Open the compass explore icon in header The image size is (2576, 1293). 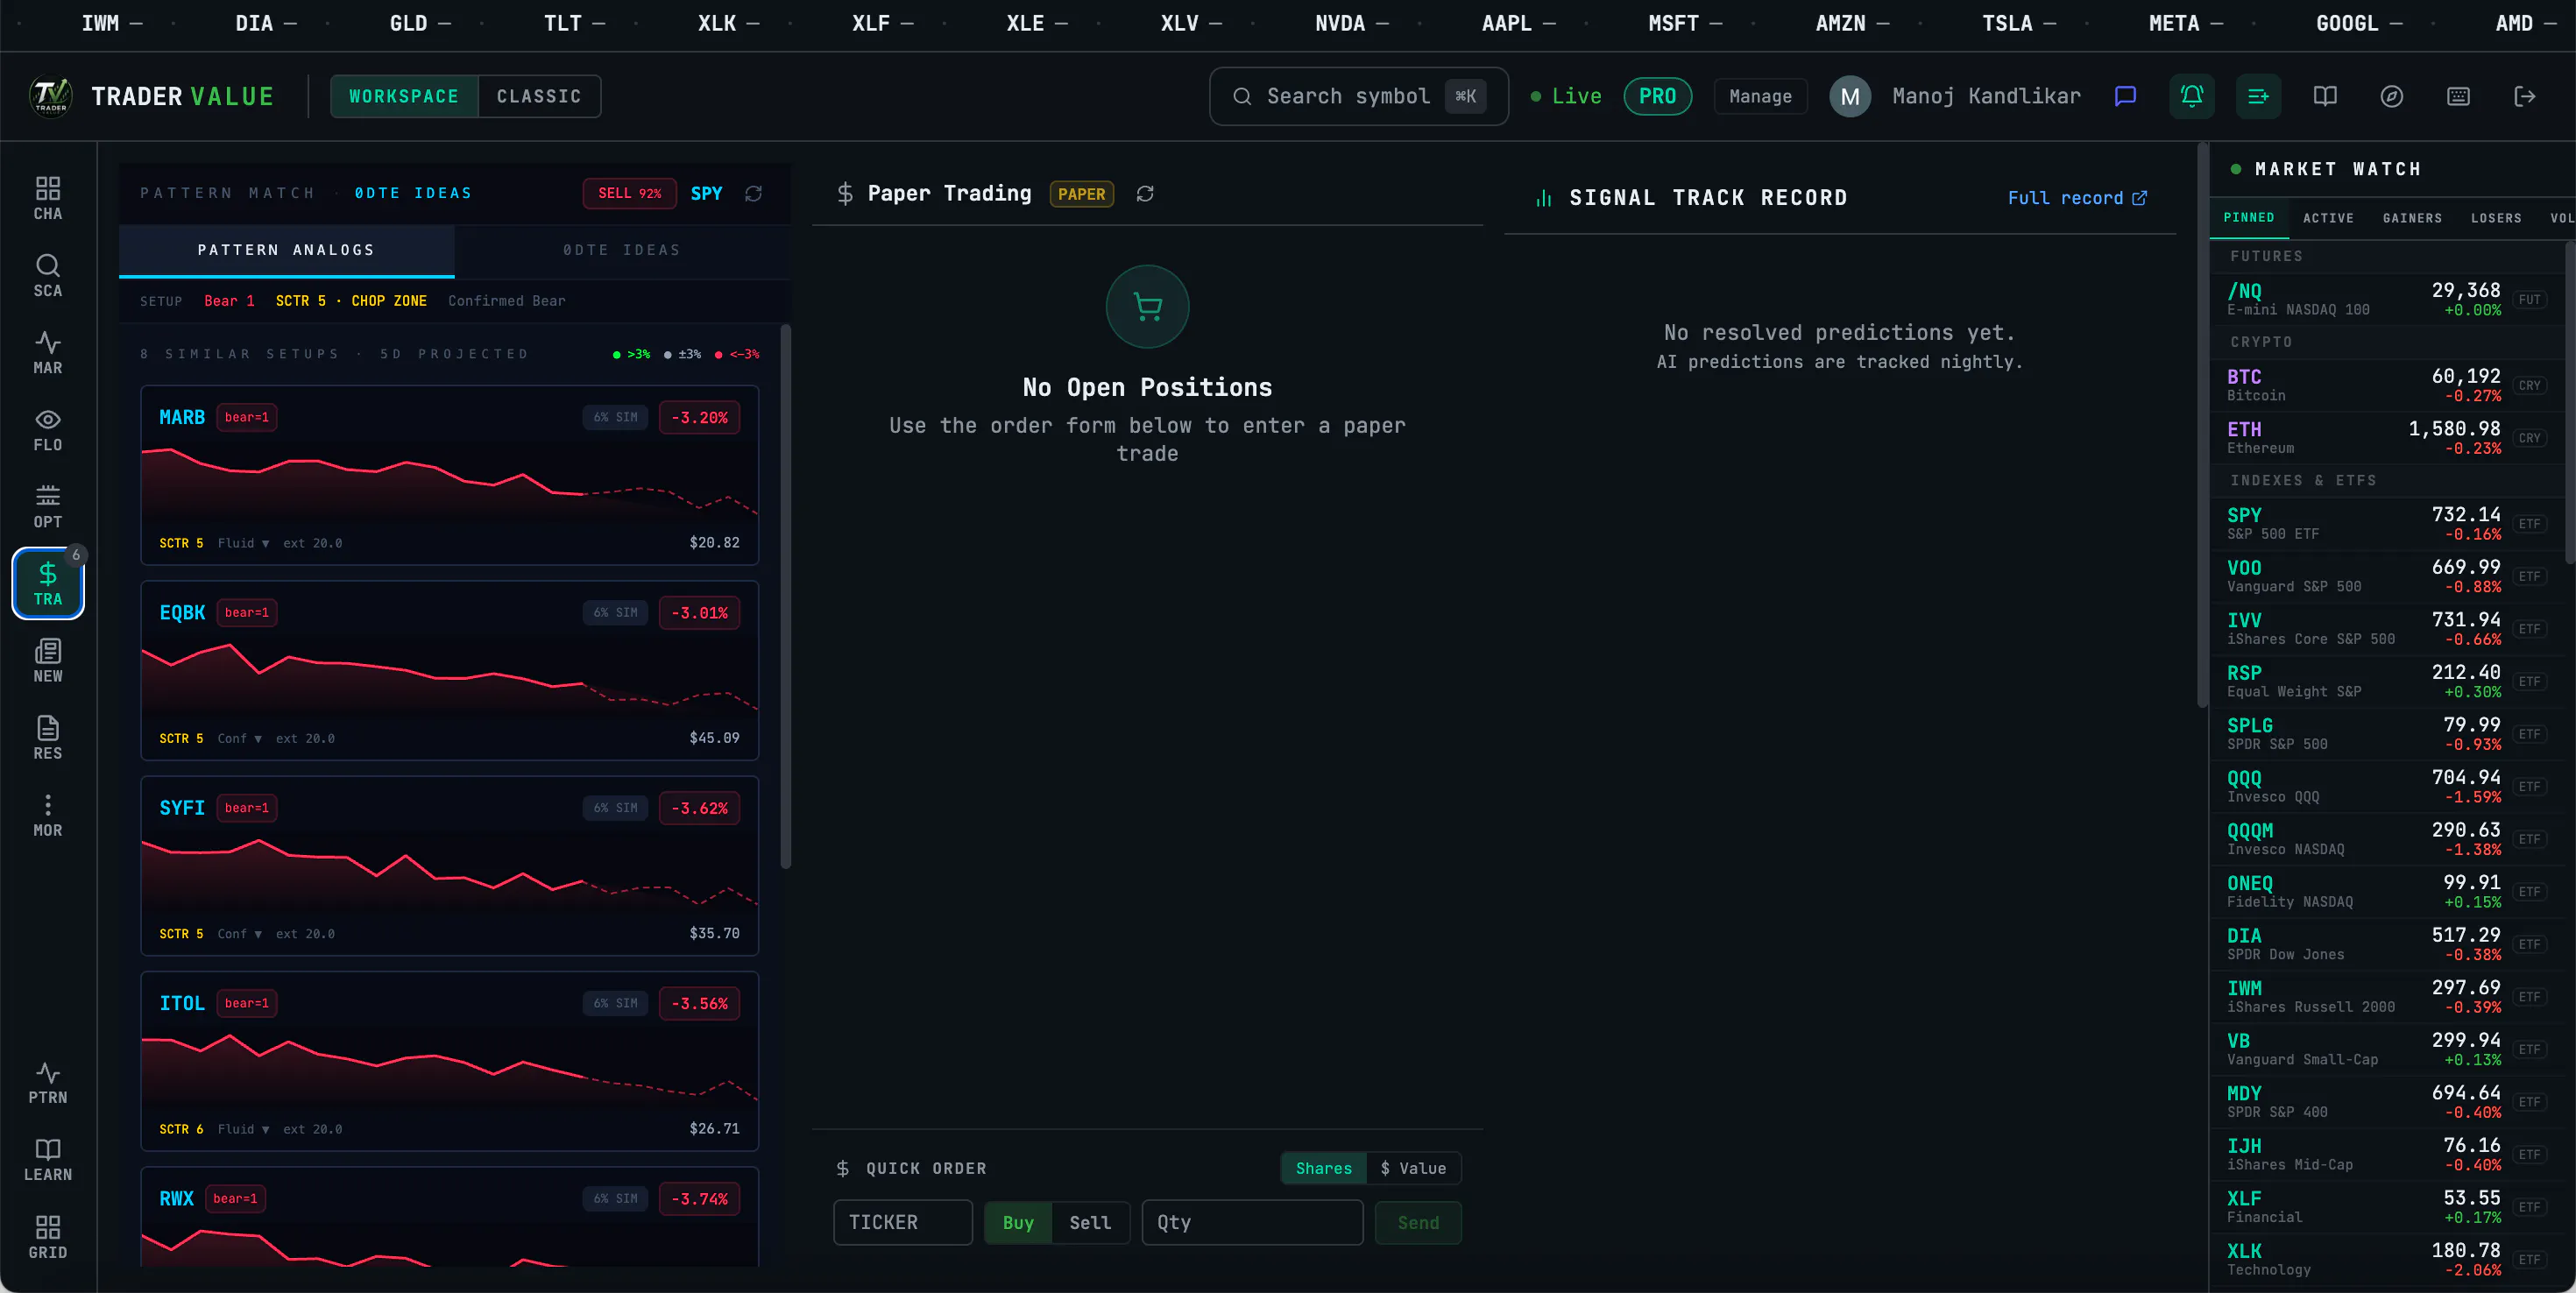click(2391, 96)
